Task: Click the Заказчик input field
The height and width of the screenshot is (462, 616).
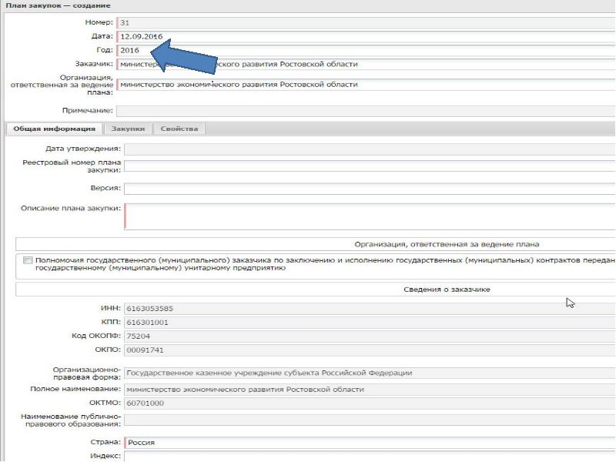Action: (367, 64)
